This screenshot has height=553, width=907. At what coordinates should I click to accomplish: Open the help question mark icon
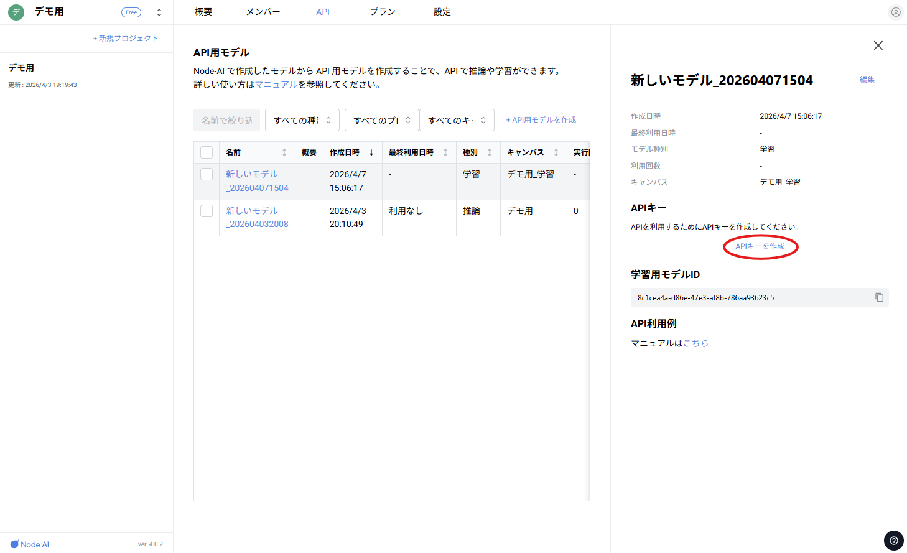[x=893, y=541]
